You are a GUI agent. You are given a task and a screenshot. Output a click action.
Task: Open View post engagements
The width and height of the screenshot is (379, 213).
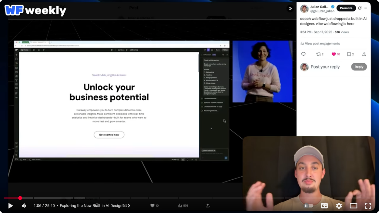pyautogui.click(x=320, y=44)
